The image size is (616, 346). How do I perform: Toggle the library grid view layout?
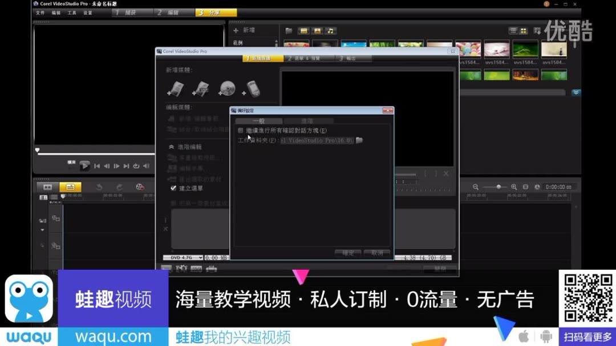pyautogui.click(x=523, y=30)
